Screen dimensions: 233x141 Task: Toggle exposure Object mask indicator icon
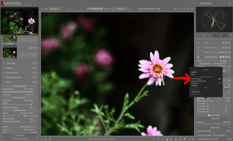(221, 57)
